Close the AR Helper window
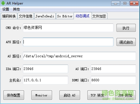Image resolution: width=140 pixels, height=104 pixels. point(134,3)
